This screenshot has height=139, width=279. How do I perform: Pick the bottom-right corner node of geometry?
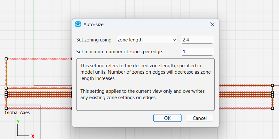pos(272,108)
